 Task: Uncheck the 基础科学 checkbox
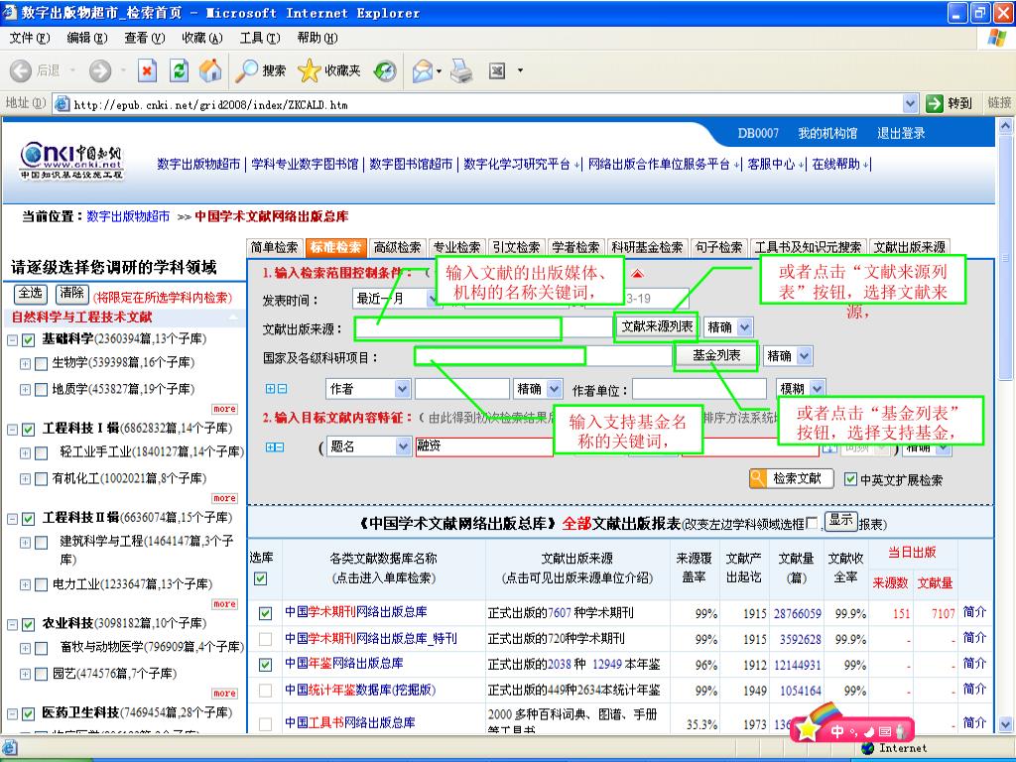tap(28, 340)
